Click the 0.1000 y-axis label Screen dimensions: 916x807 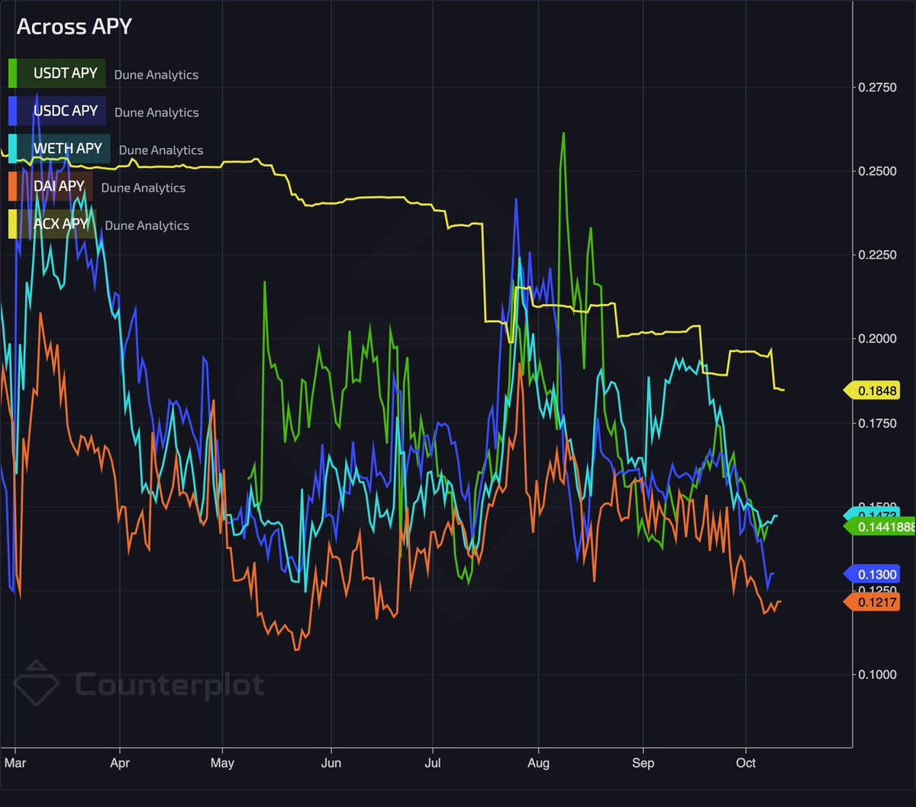(x=876, y=675)
